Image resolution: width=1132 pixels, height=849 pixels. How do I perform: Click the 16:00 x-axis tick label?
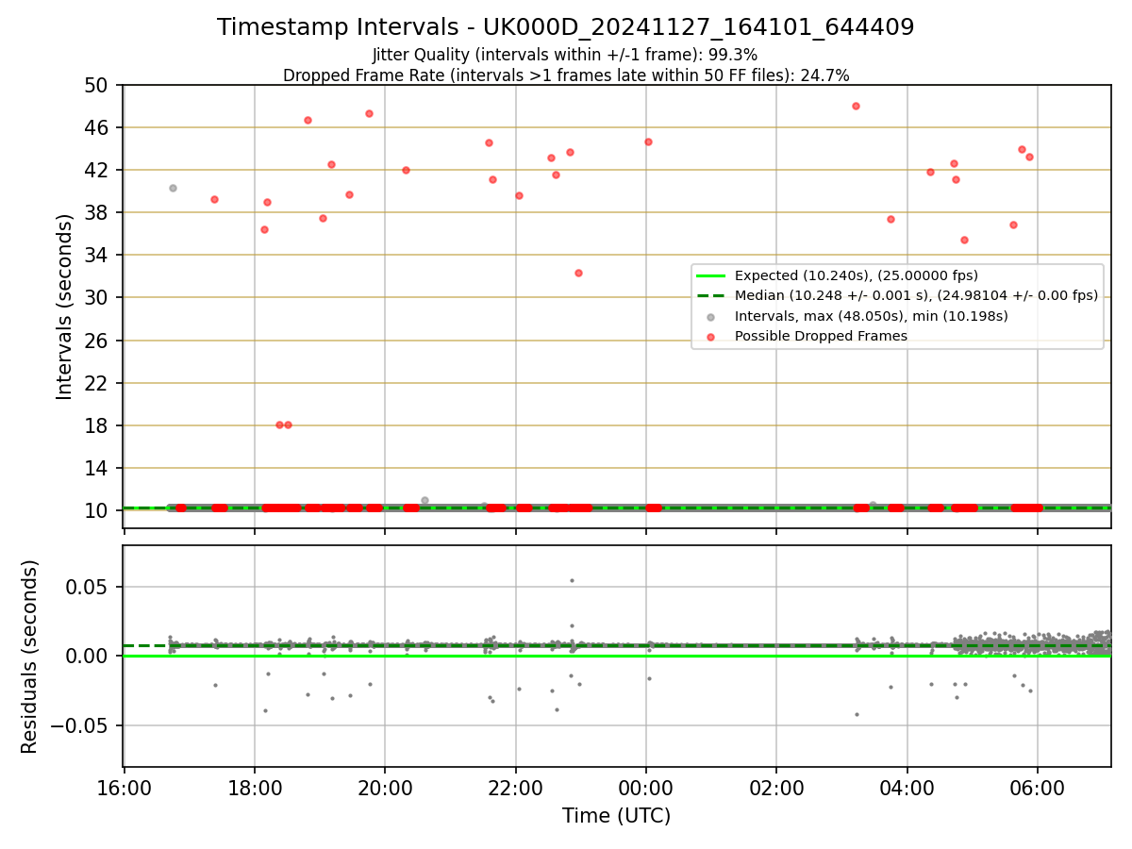[125, 788]
